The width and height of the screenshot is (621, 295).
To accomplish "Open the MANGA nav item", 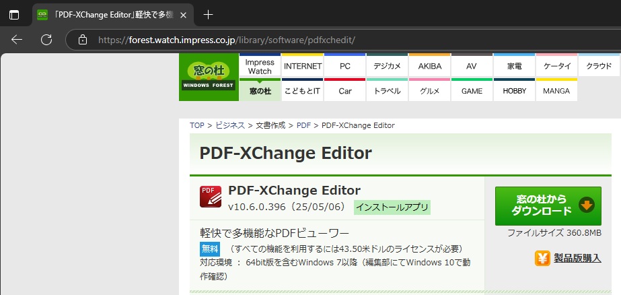I will (x=556, y=90).
